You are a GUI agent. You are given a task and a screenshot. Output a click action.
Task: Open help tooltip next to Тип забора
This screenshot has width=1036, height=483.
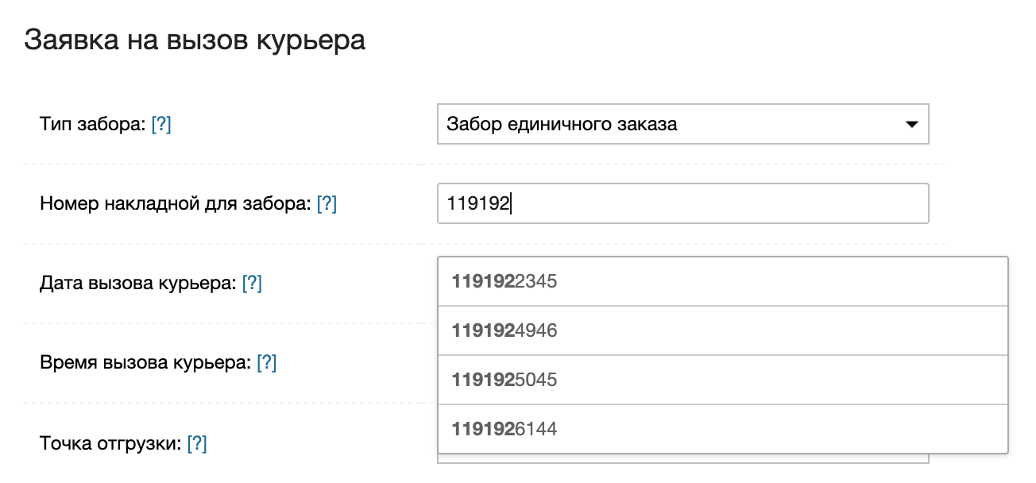point(161,125)
